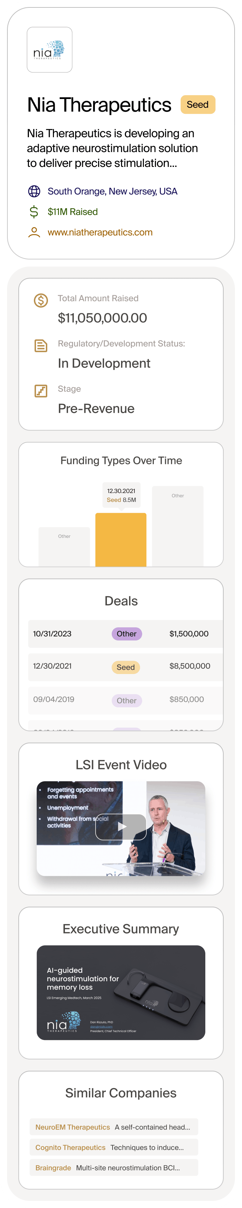Click the green dollar sign icon
The image size is (242, 1208).
click(x=34, y=212)
